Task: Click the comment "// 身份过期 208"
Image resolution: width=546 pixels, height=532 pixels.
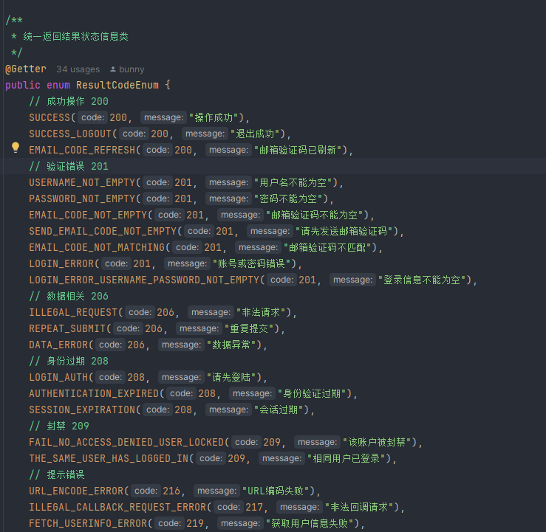Action: (x=69, y=362)
